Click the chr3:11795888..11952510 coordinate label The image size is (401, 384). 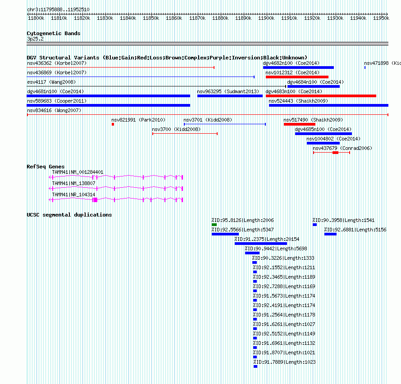tap(58, 9)
